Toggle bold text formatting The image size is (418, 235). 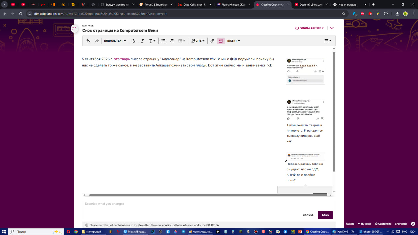click(x=134, y=41)
